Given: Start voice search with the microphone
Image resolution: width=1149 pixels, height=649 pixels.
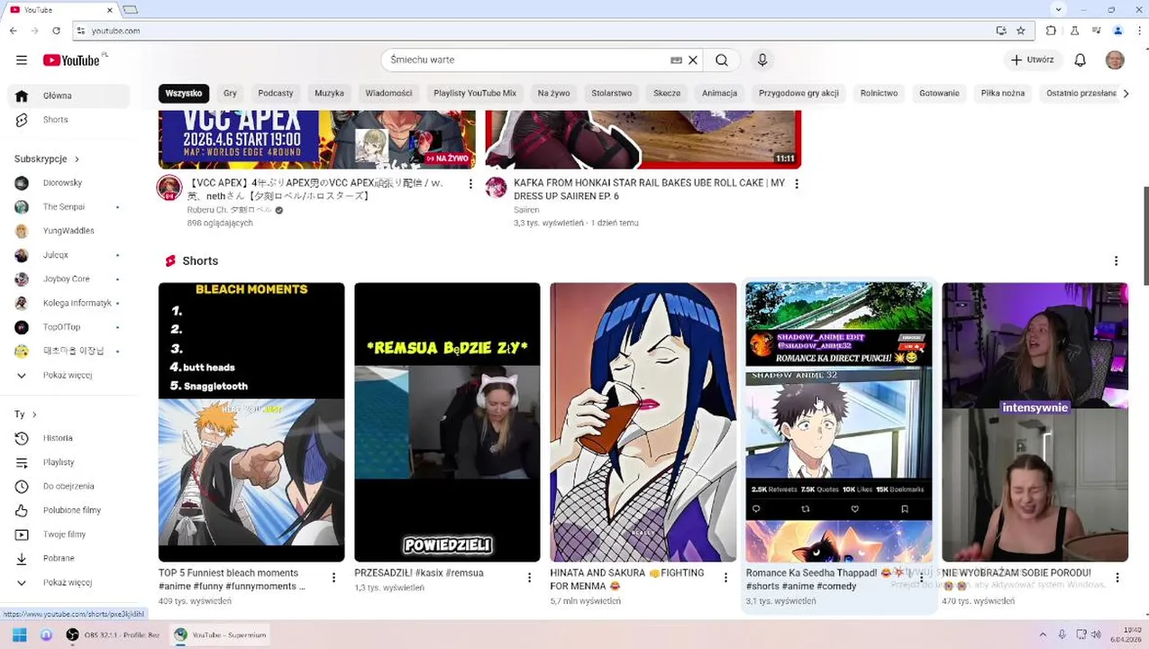Looking at the screenshot, I should 762,60.
